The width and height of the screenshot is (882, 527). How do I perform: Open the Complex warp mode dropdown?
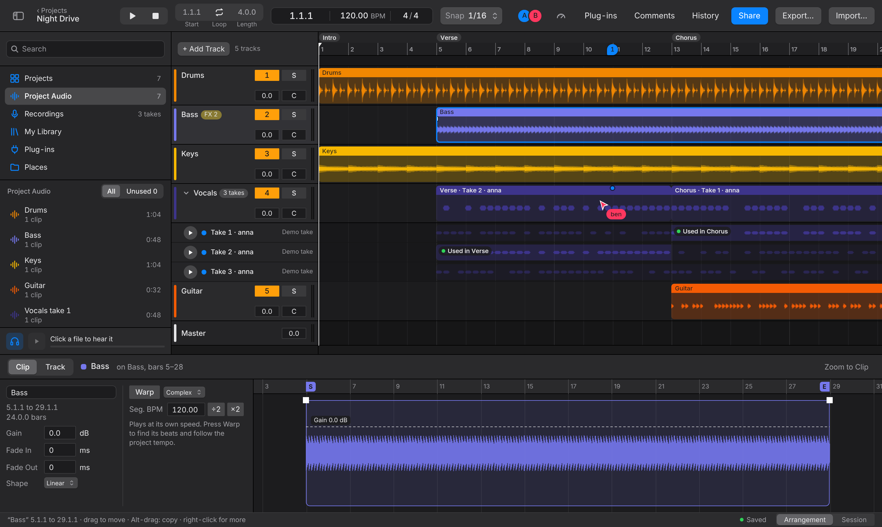pyautogui.click(x=184, y=392)
